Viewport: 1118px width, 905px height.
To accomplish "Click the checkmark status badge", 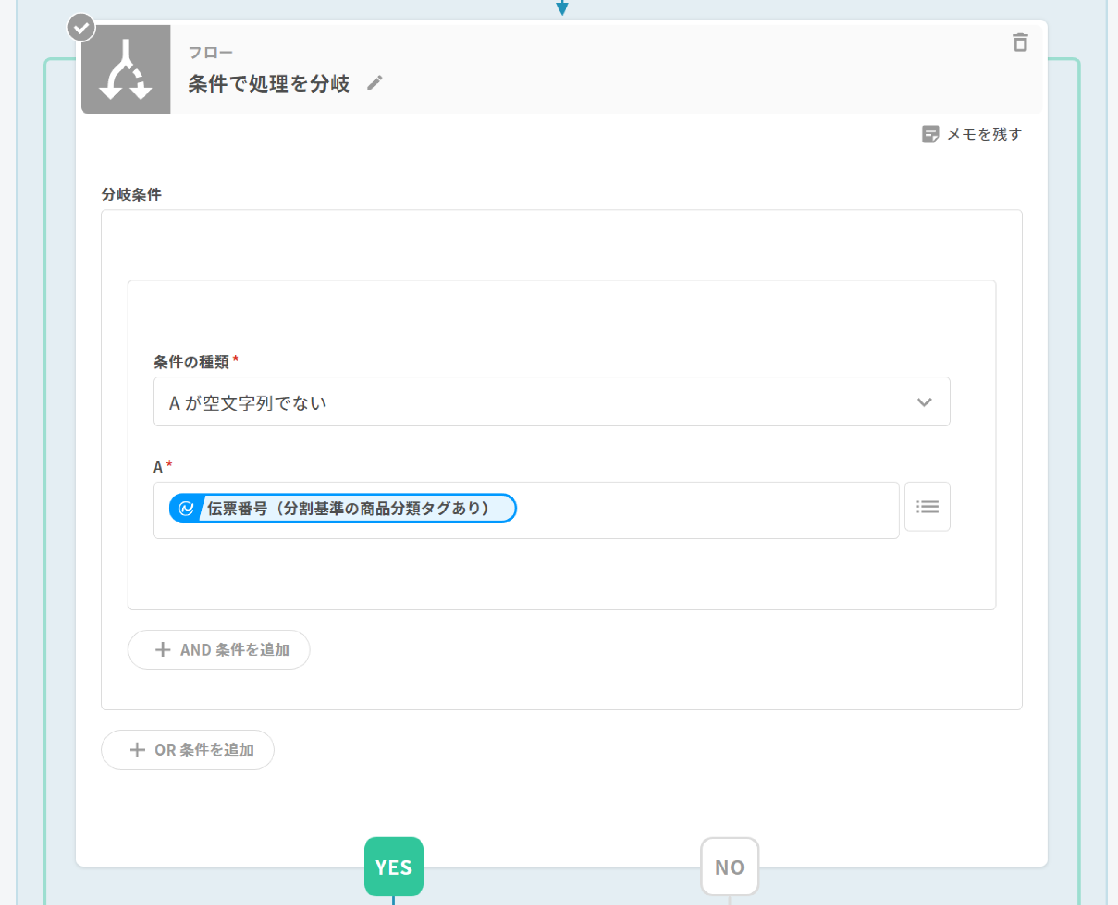I will tap(81, 28).
